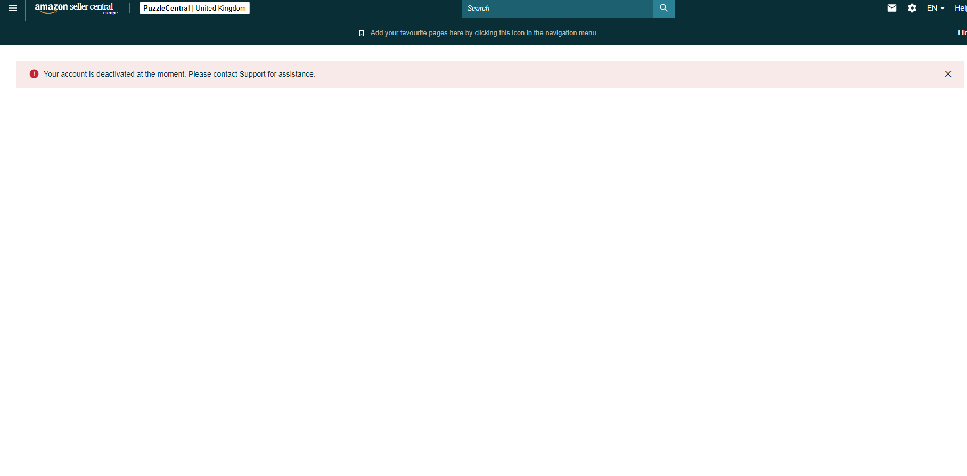
Task: Go to Amazon Seller Central home logo
Action: 76,9
